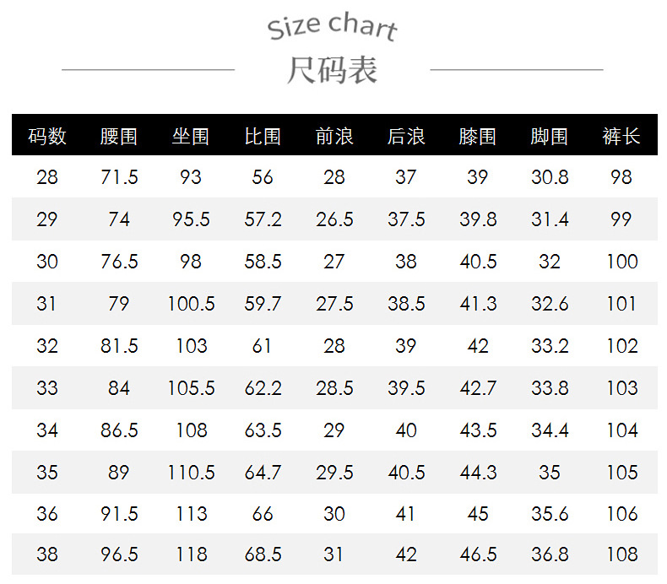Screen dimensions: 667x584
Task: Select size 38 row label
Action: point(47,554)
